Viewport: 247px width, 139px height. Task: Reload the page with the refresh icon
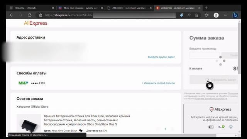(29, 15)
